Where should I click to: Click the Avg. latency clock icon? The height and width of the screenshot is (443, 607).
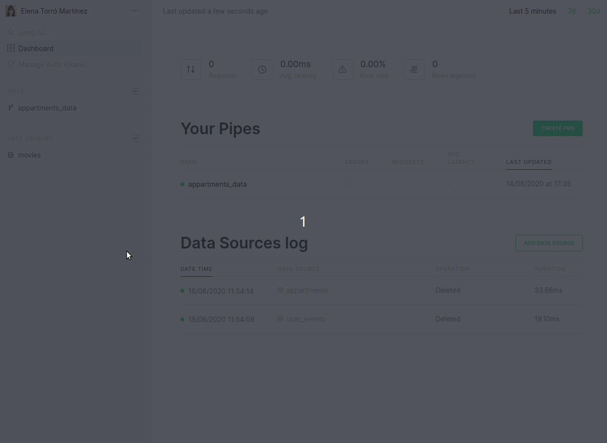262,70
